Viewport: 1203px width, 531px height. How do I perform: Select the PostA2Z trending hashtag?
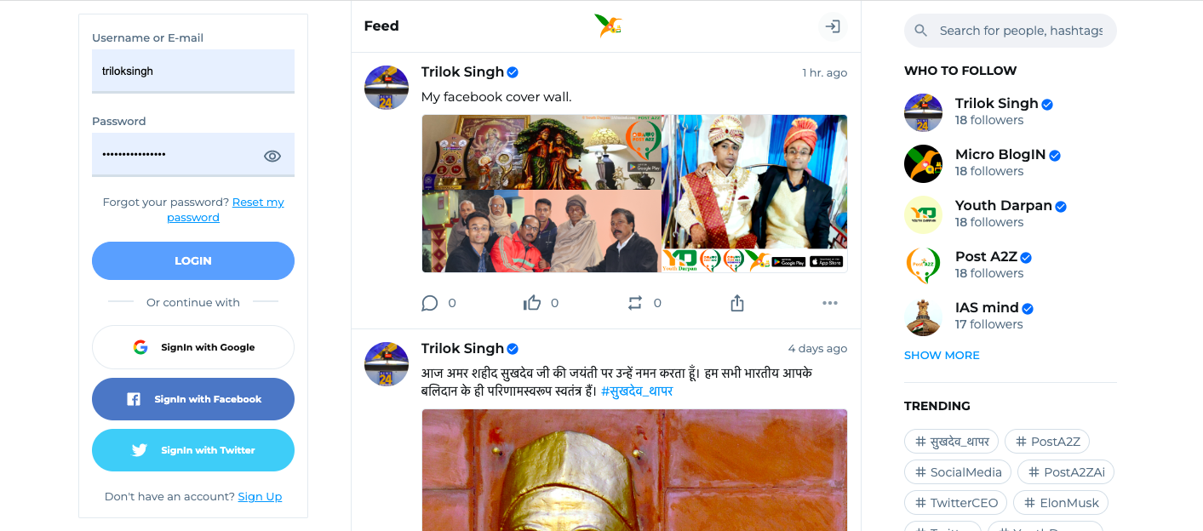pos(1047,442)
